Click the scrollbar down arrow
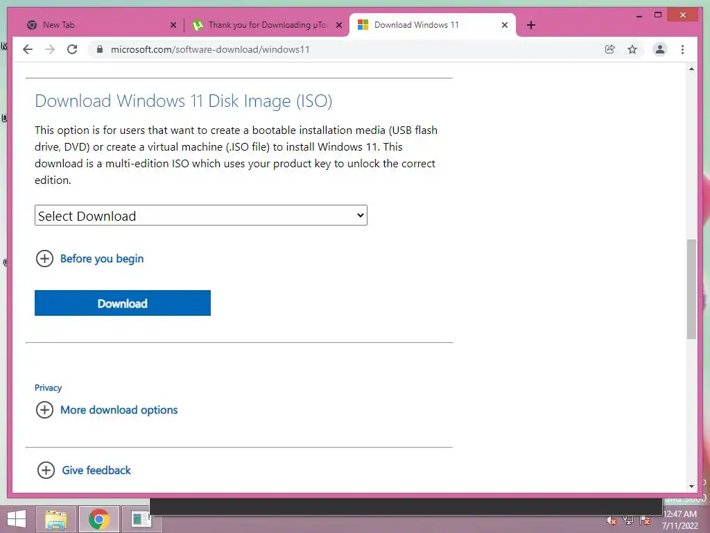The width and height of the screenshot is (710, 533). [691, 487]
